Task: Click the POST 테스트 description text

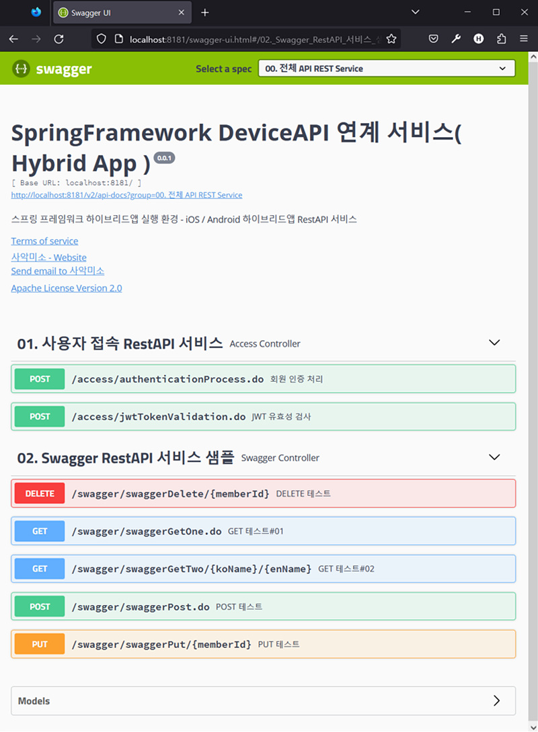Action: tap(239, 606)
